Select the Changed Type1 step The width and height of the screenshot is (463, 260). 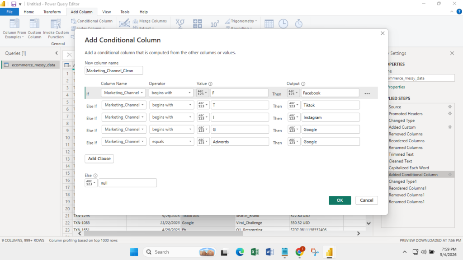pos(403,181)
